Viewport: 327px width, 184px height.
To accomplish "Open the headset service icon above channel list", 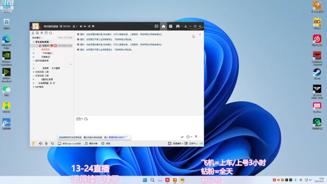I will [x=37, y=33].
